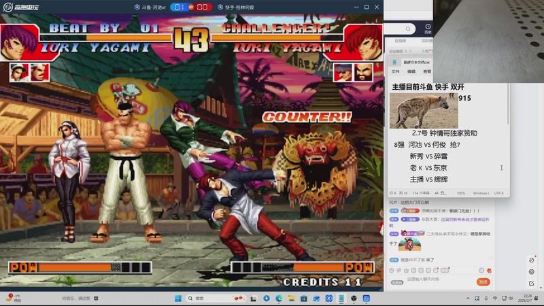
Task: Click the line 主播 VS 辉辉
Action: (x=429, y=180)
